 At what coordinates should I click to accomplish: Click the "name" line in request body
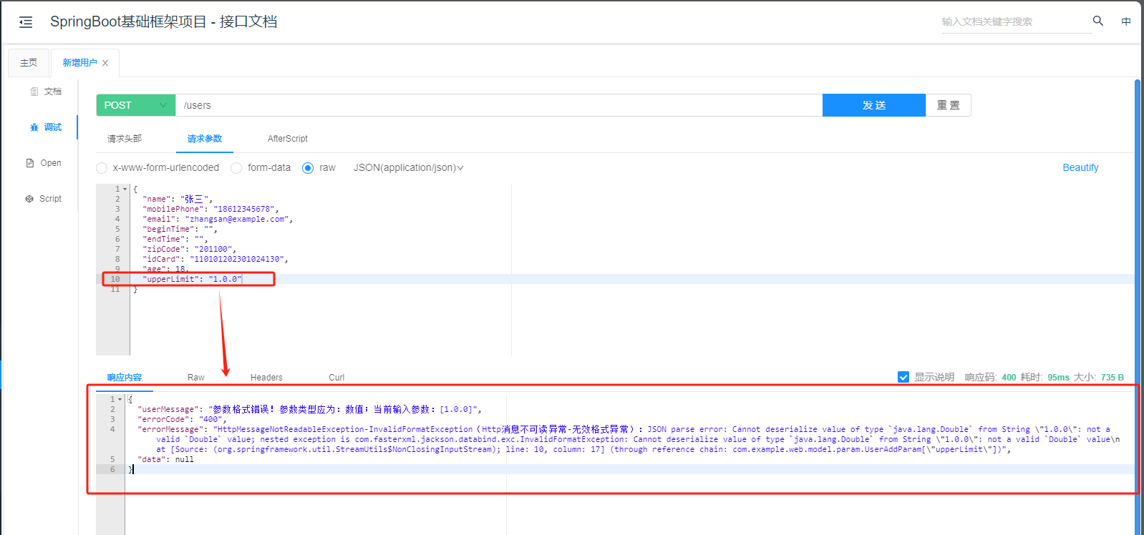[177, 199]
